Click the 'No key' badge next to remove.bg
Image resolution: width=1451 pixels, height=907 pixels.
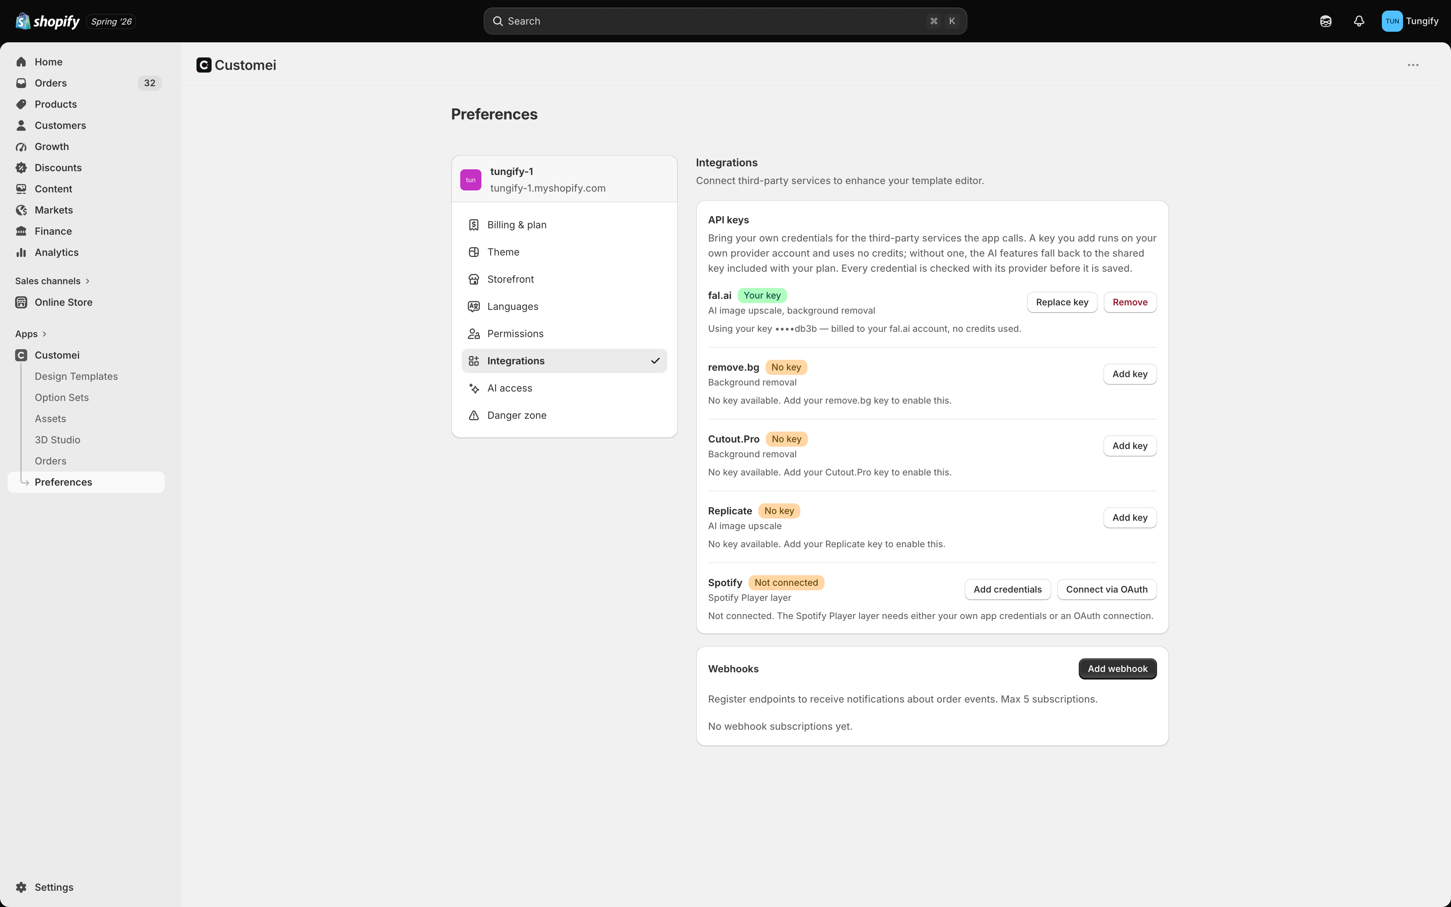tap(786, 367)
